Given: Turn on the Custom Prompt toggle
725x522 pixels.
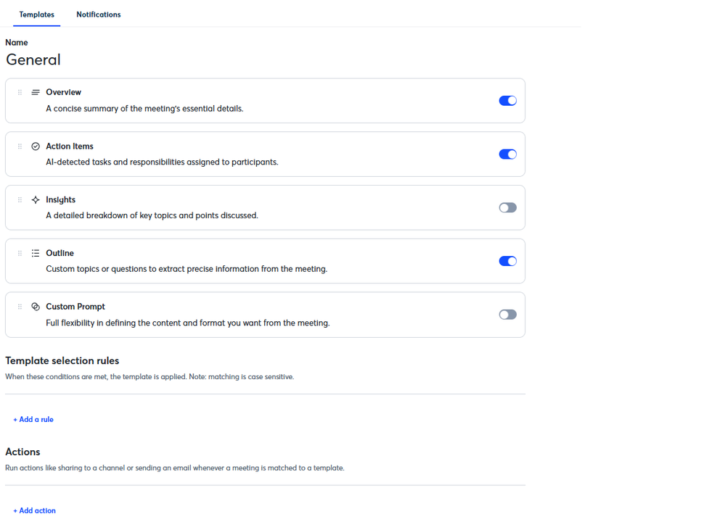Looking at the screenshot, I should click(507, 315).
